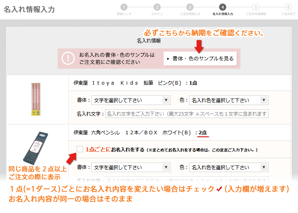The image size is (298, 213).
Task: Click お名入れの書体・色のサンプルは notice text
Action: click(117, 55)
